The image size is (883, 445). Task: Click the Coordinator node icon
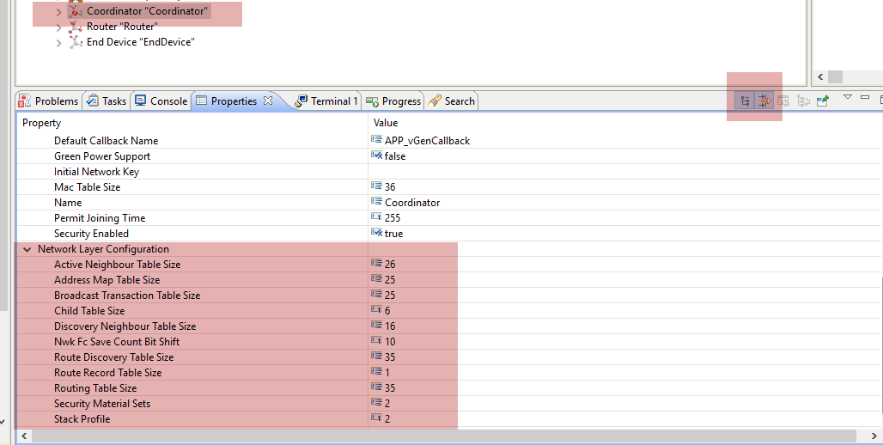click(x=76, y=10)
